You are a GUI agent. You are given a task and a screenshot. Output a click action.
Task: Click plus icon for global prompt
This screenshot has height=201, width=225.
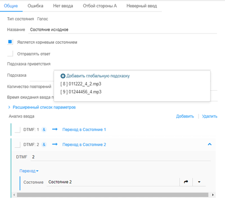coord(63,76)
